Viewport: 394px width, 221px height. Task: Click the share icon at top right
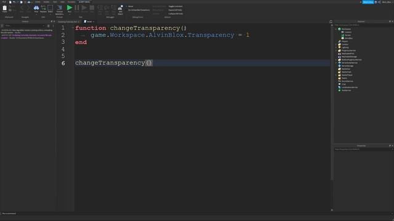coord(379,2)
